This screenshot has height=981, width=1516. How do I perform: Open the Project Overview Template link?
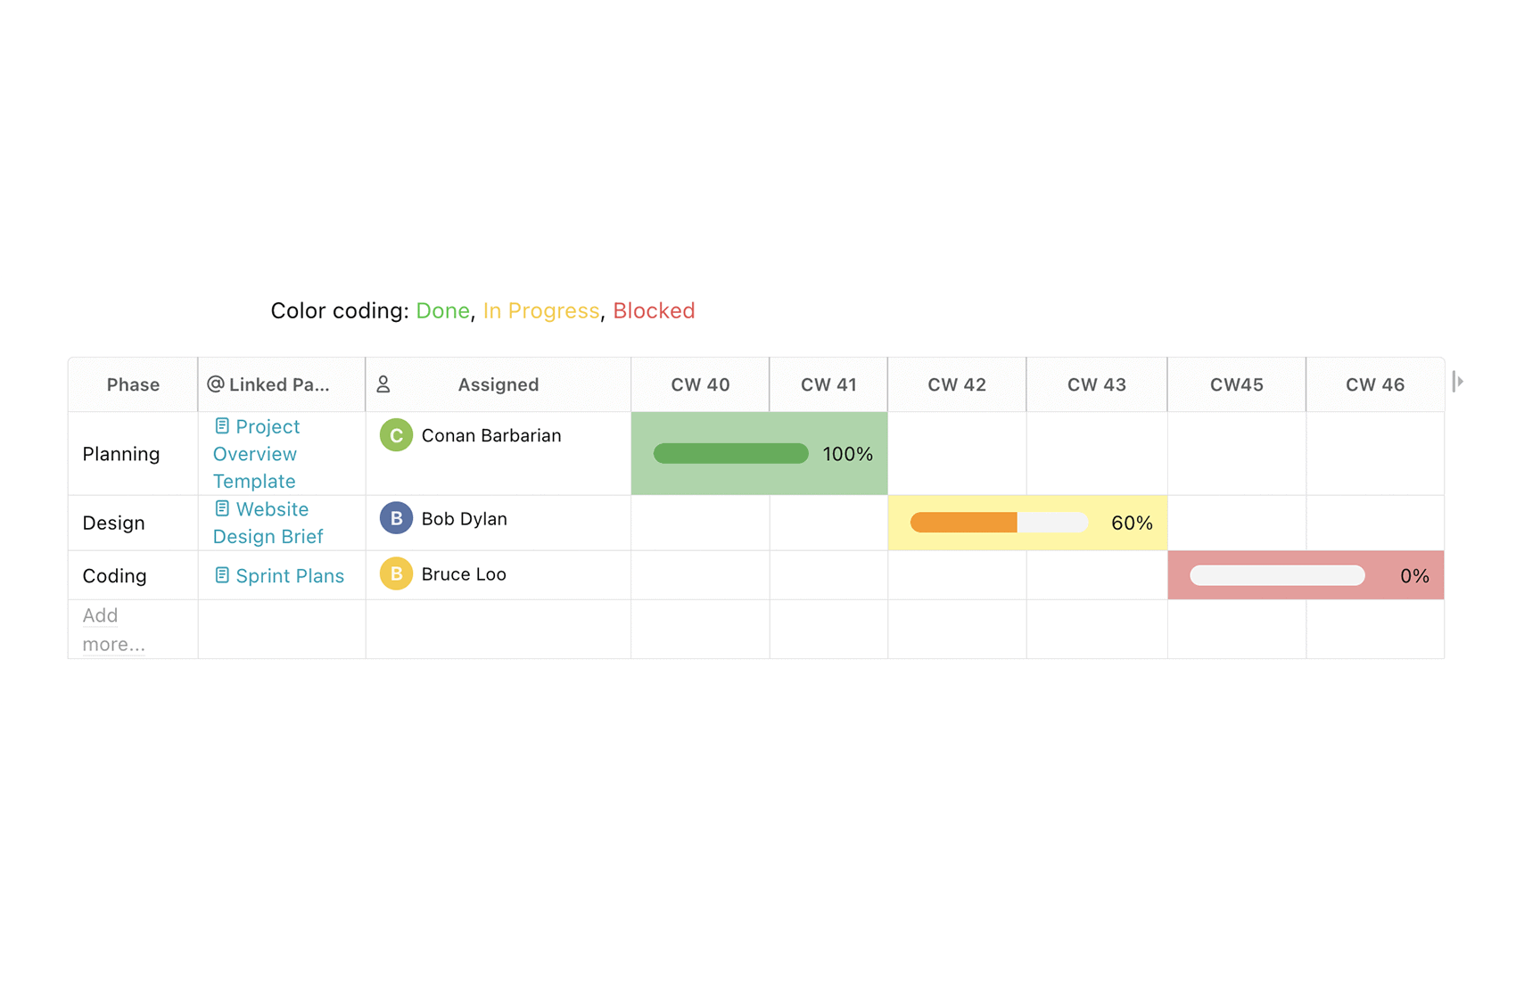pos(255,453)
